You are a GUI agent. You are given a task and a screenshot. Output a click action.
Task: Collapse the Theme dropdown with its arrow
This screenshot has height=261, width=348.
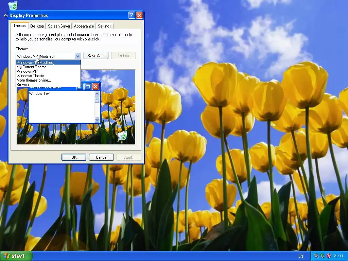[x=77, y=56]
